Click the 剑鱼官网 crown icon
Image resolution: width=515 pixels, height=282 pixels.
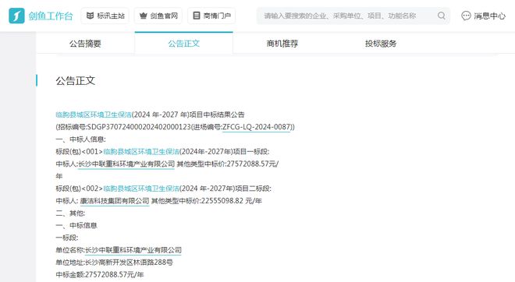tap(144, 16)
